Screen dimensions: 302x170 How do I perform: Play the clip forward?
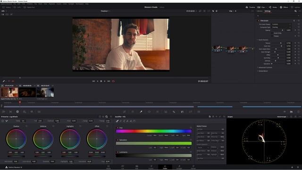(x=105, y=81)
